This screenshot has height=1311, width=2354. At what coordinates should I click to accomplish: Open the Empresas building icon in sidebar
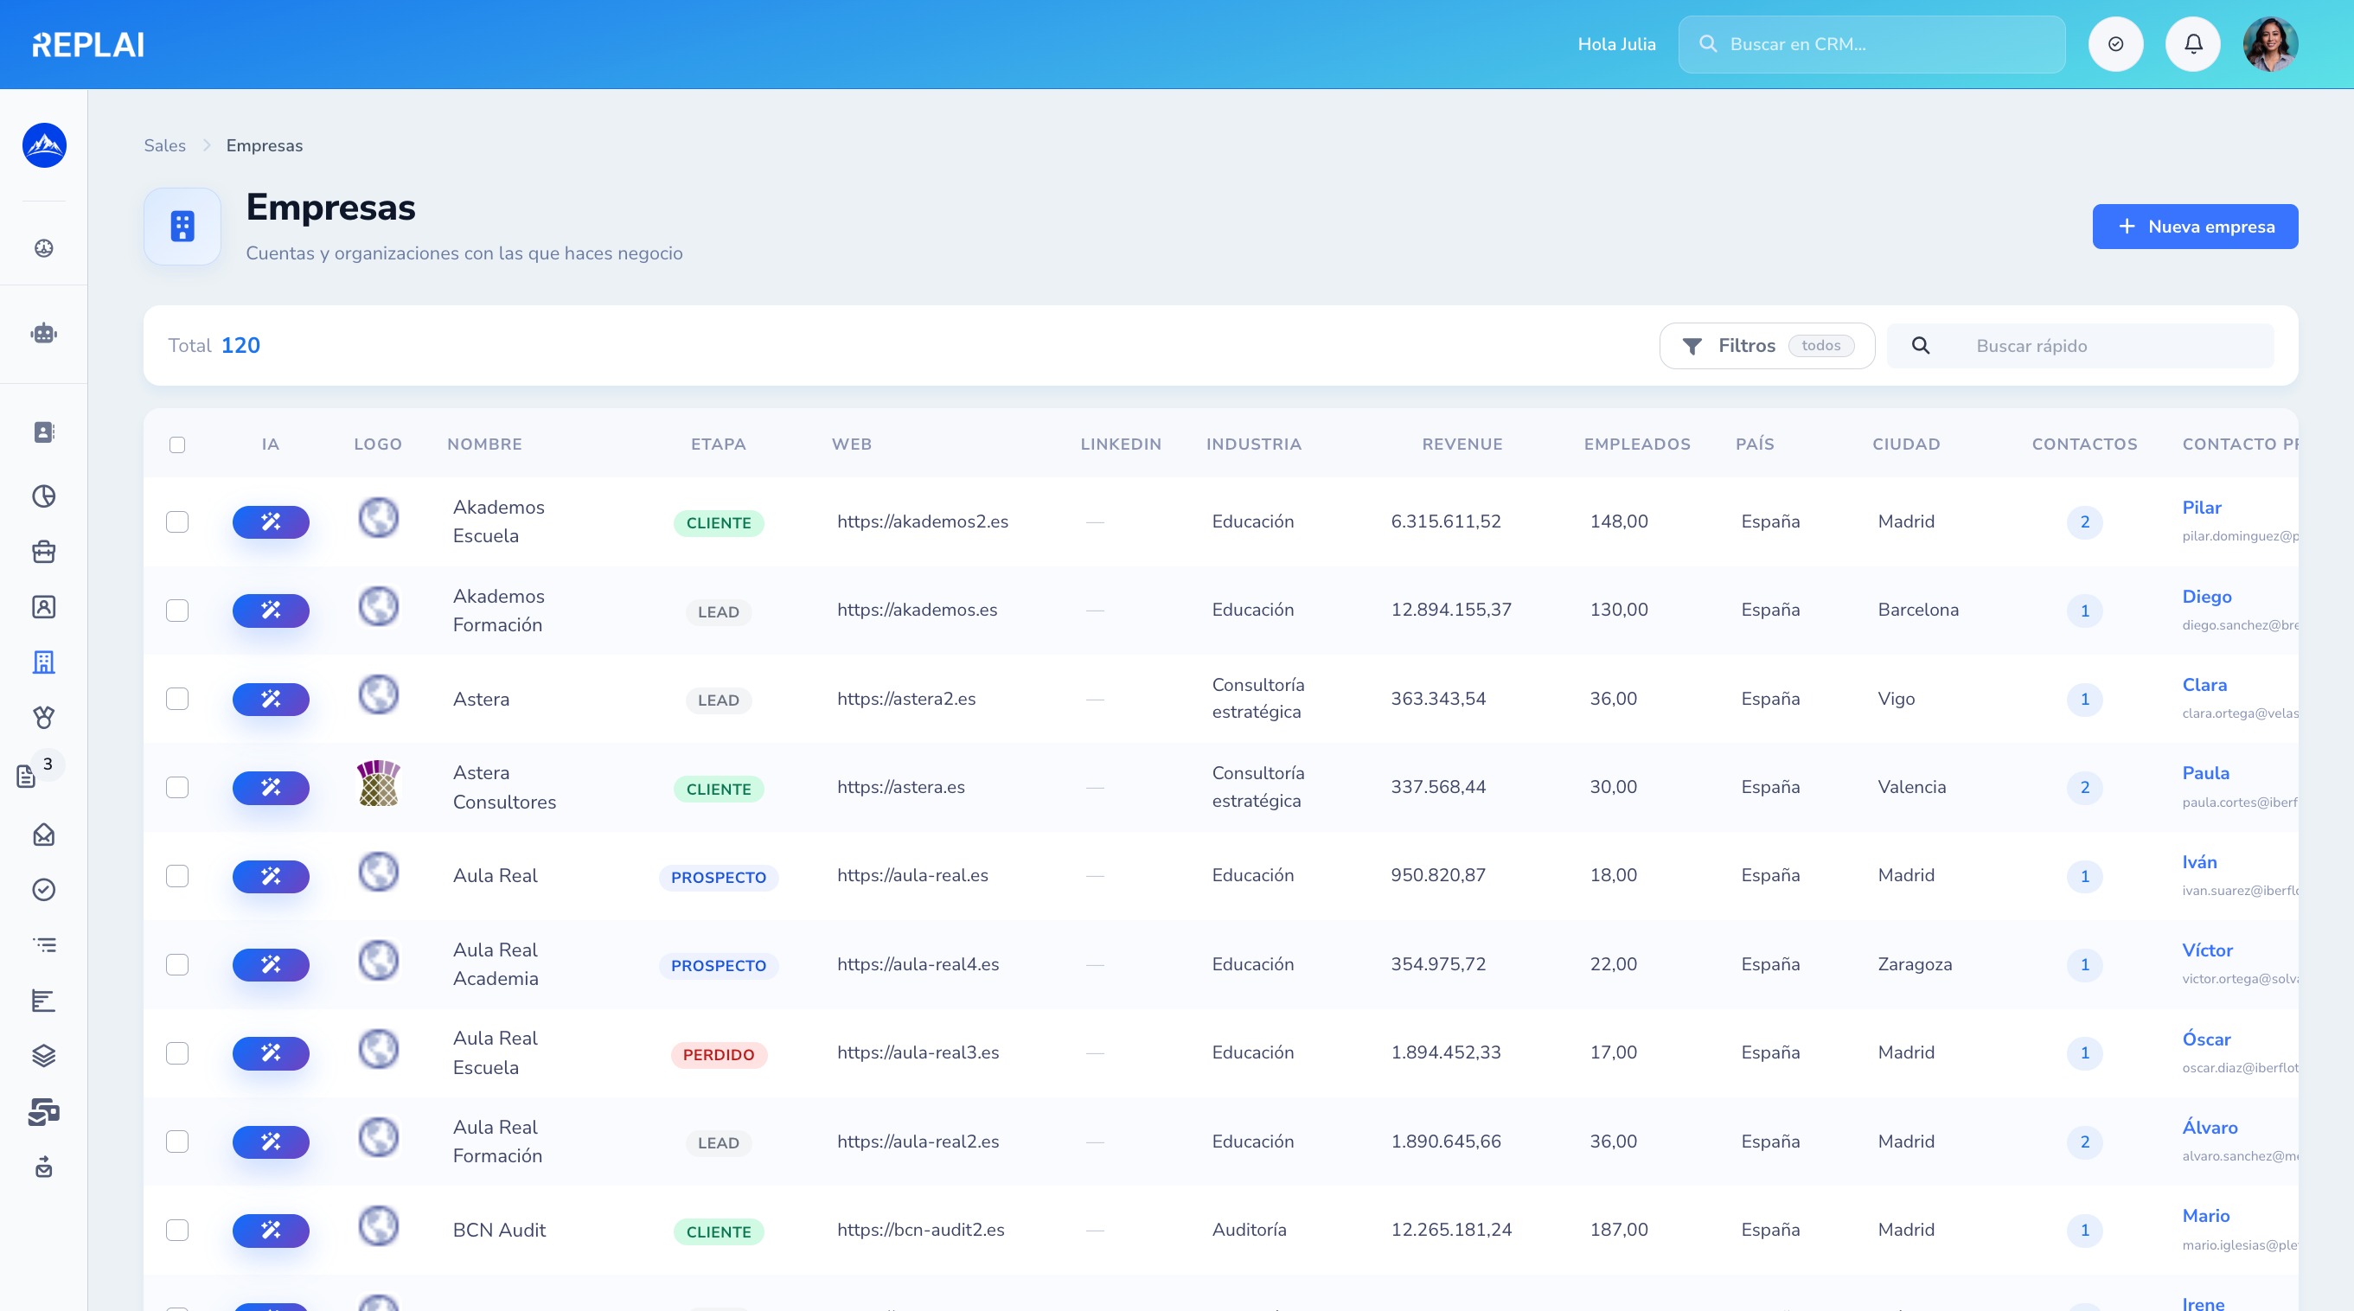[44, 662]
